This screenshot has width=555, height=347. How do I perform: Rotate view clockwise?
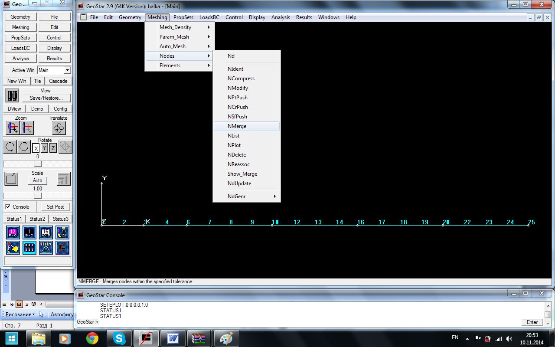(x=24, y=147)
